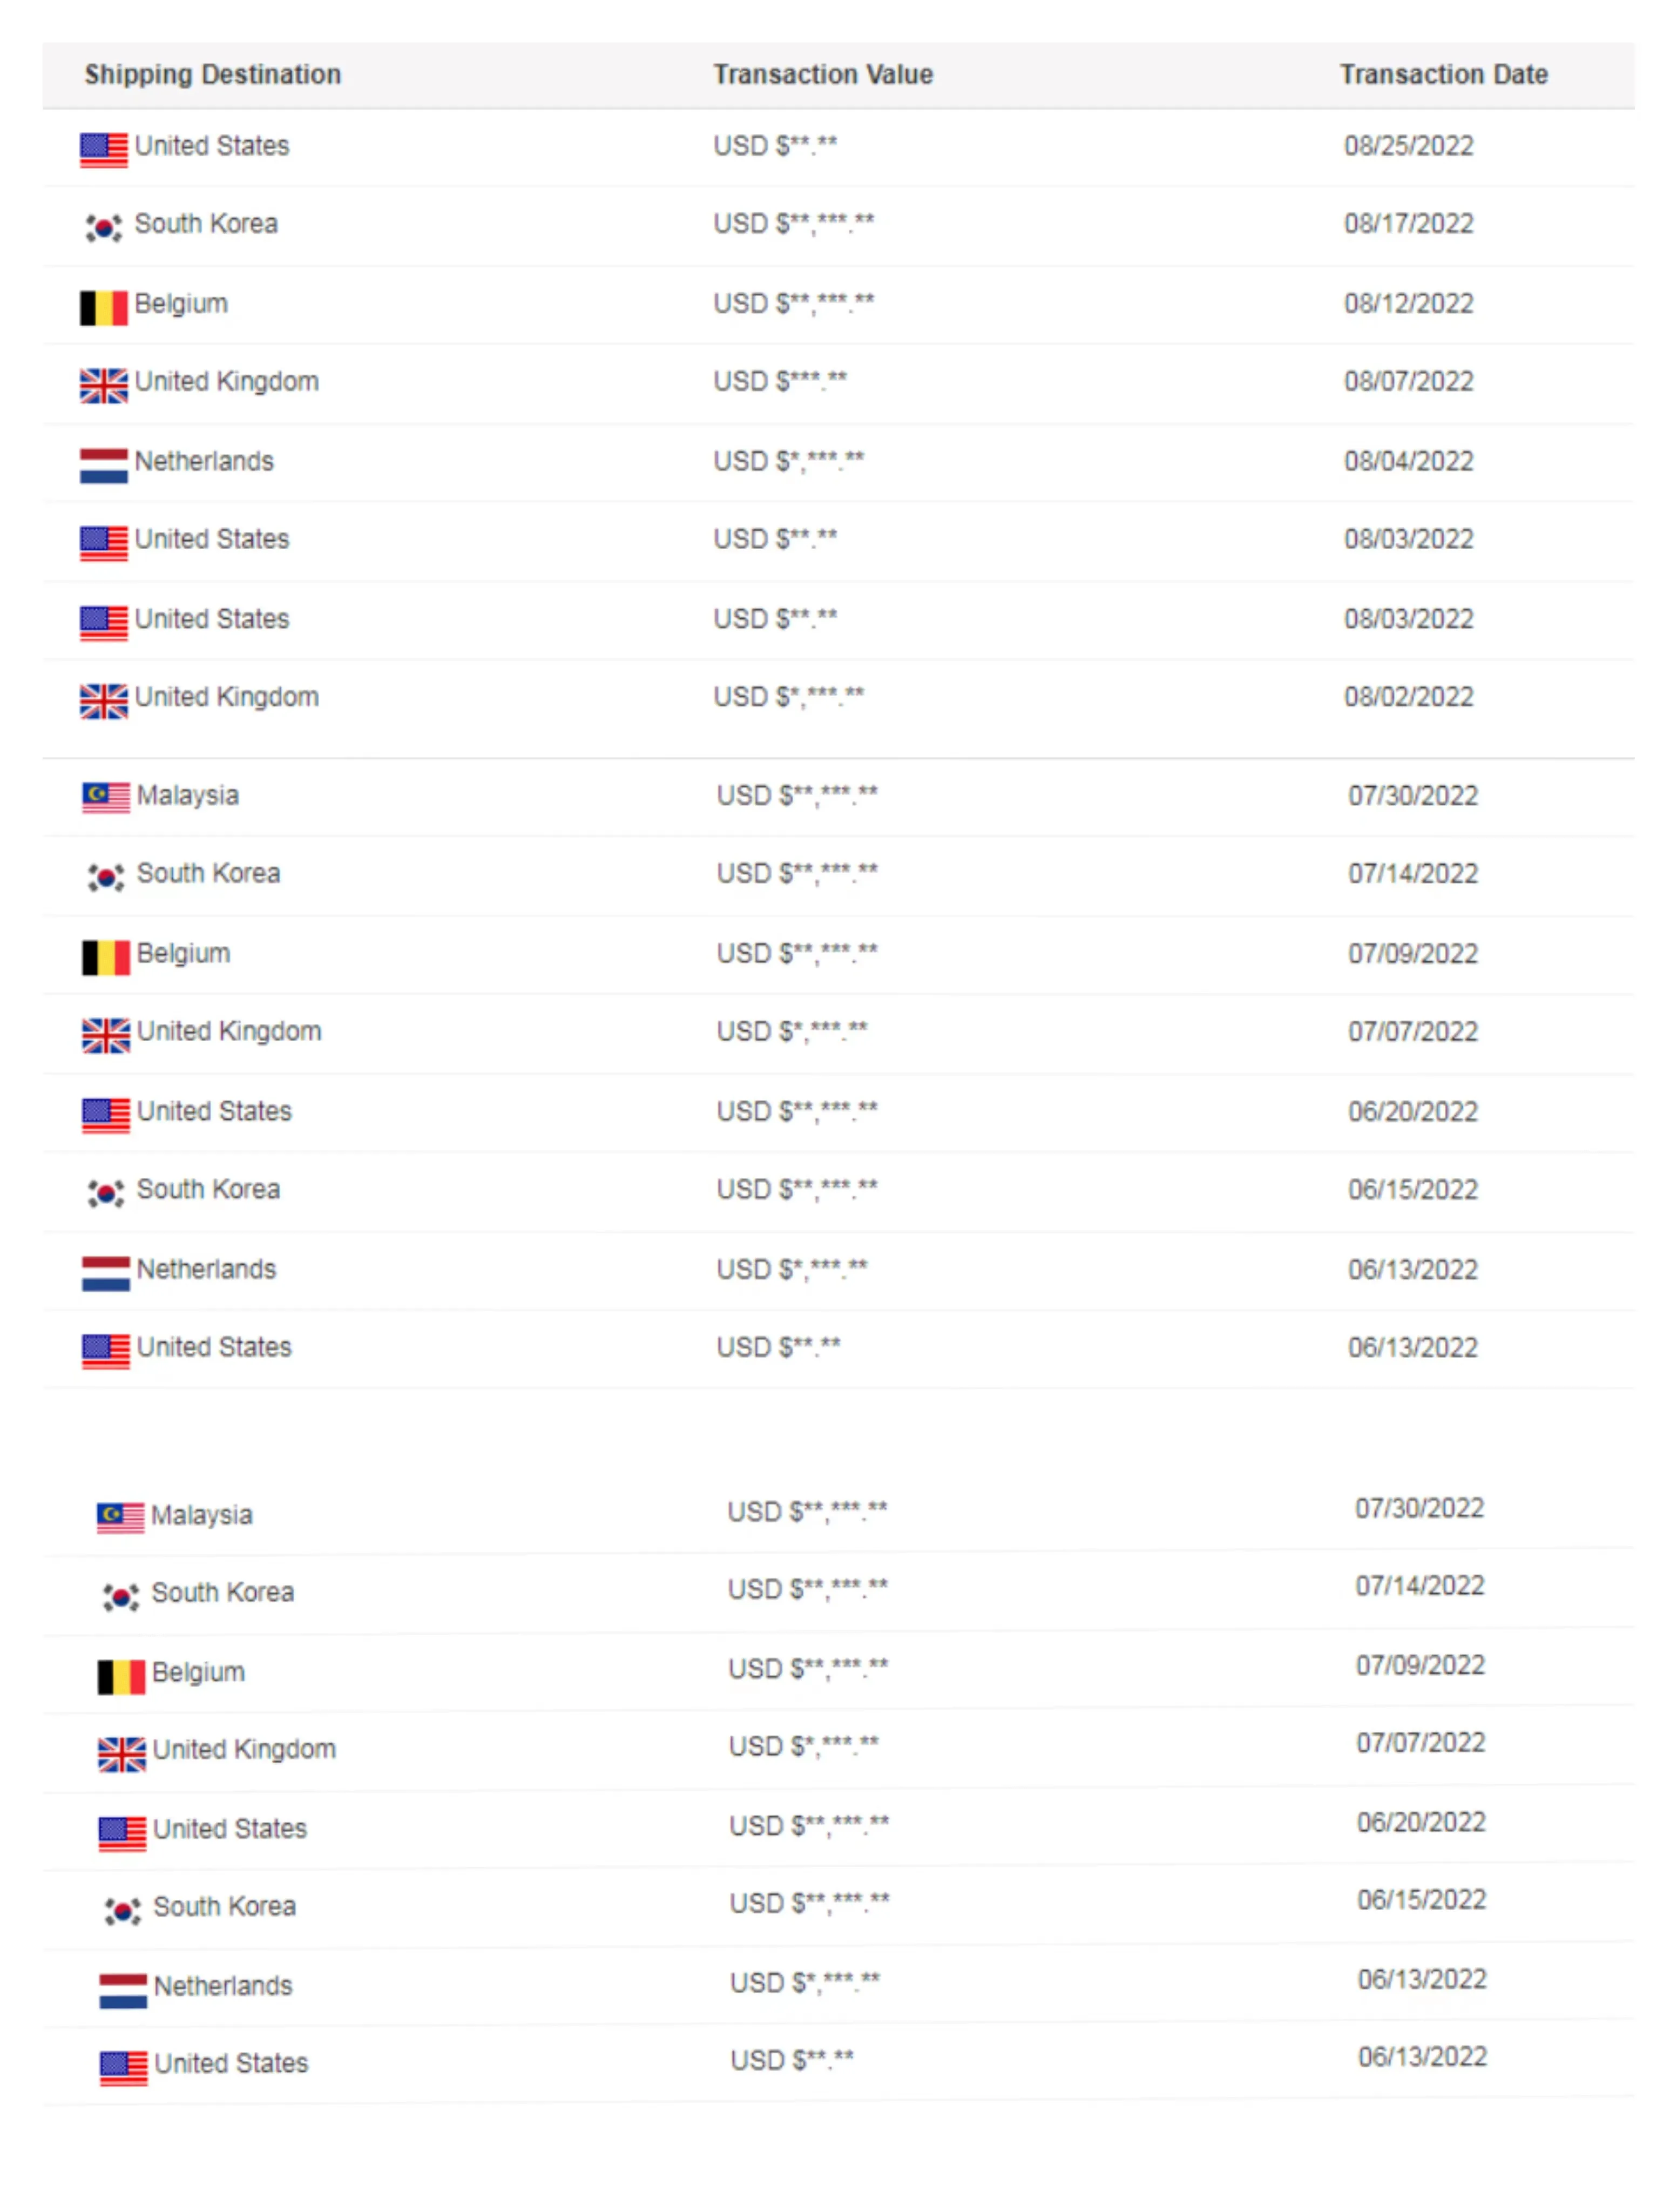The width and height of the screenshot is (1677, 2212).
Task: Click the UK flag on 08/02/2022 row
Action: tap(104, 701)
